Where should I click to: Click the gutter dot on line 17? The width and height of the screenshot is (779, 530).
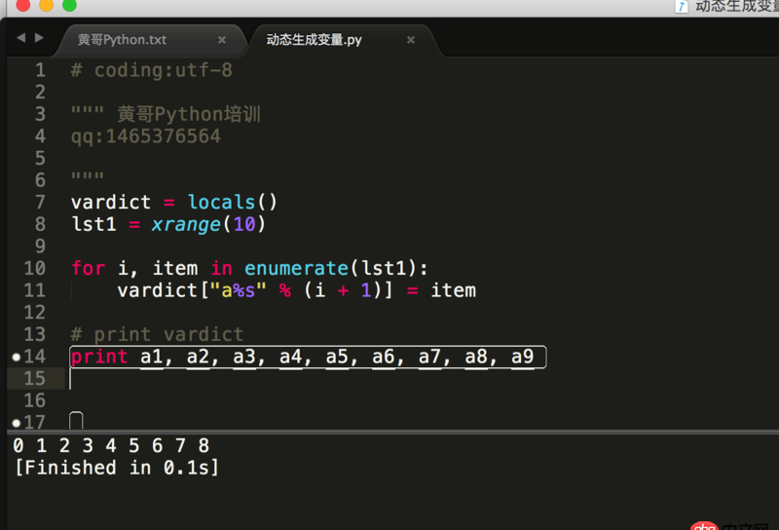[x=16, y=423]
